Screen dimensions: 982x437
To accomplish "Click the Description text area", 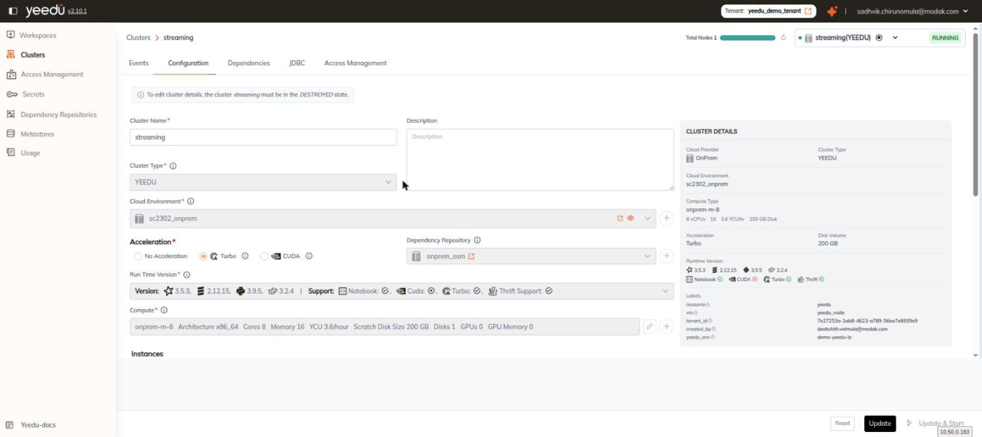I will tap(540, 160).
